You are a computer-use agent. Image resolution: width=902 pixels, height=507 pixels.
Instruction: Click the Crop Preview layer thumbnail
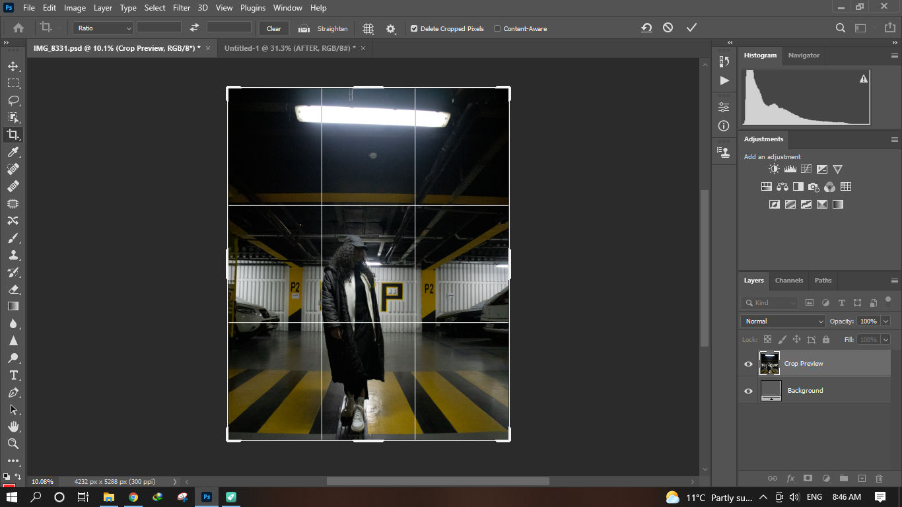click(770, 364)
